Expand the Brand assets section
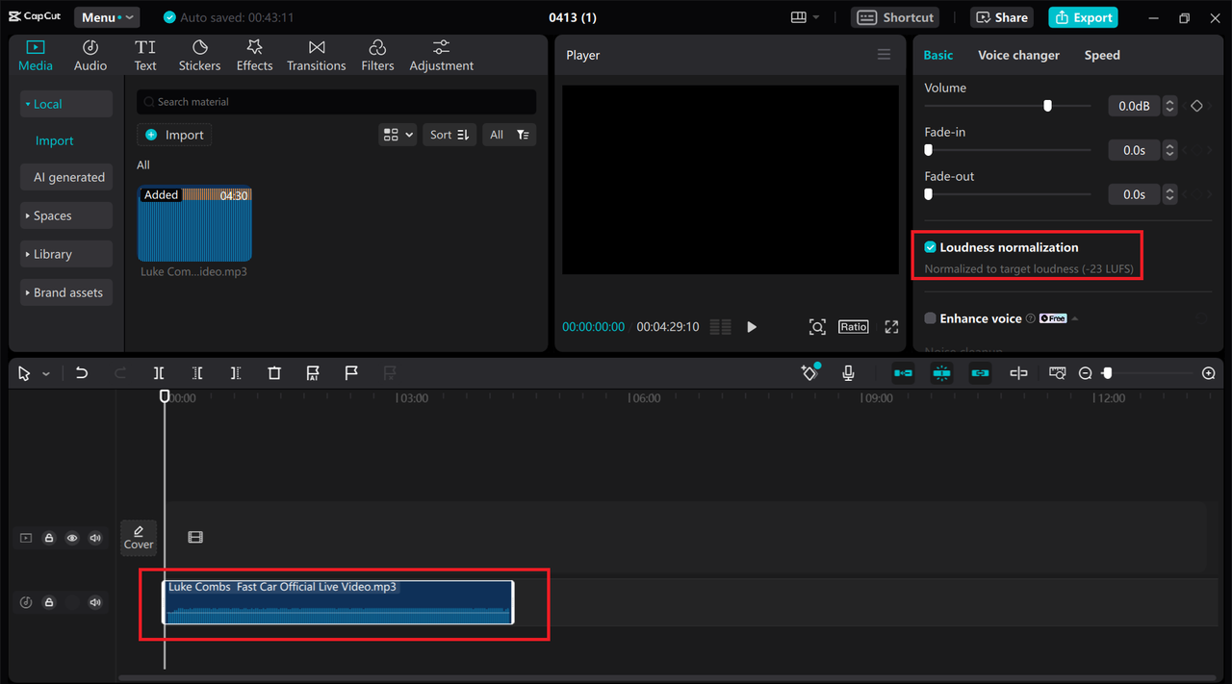Screen dimensions: 1232x684 pyautogui.click(x=66, y=292)
